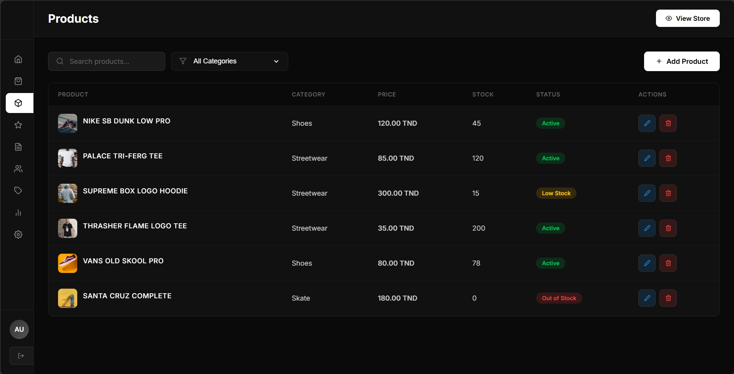Viewport: 734px width, 374px height.
Task: Delete the Vans Old Skool Pro product
Action: coord(668,263)
